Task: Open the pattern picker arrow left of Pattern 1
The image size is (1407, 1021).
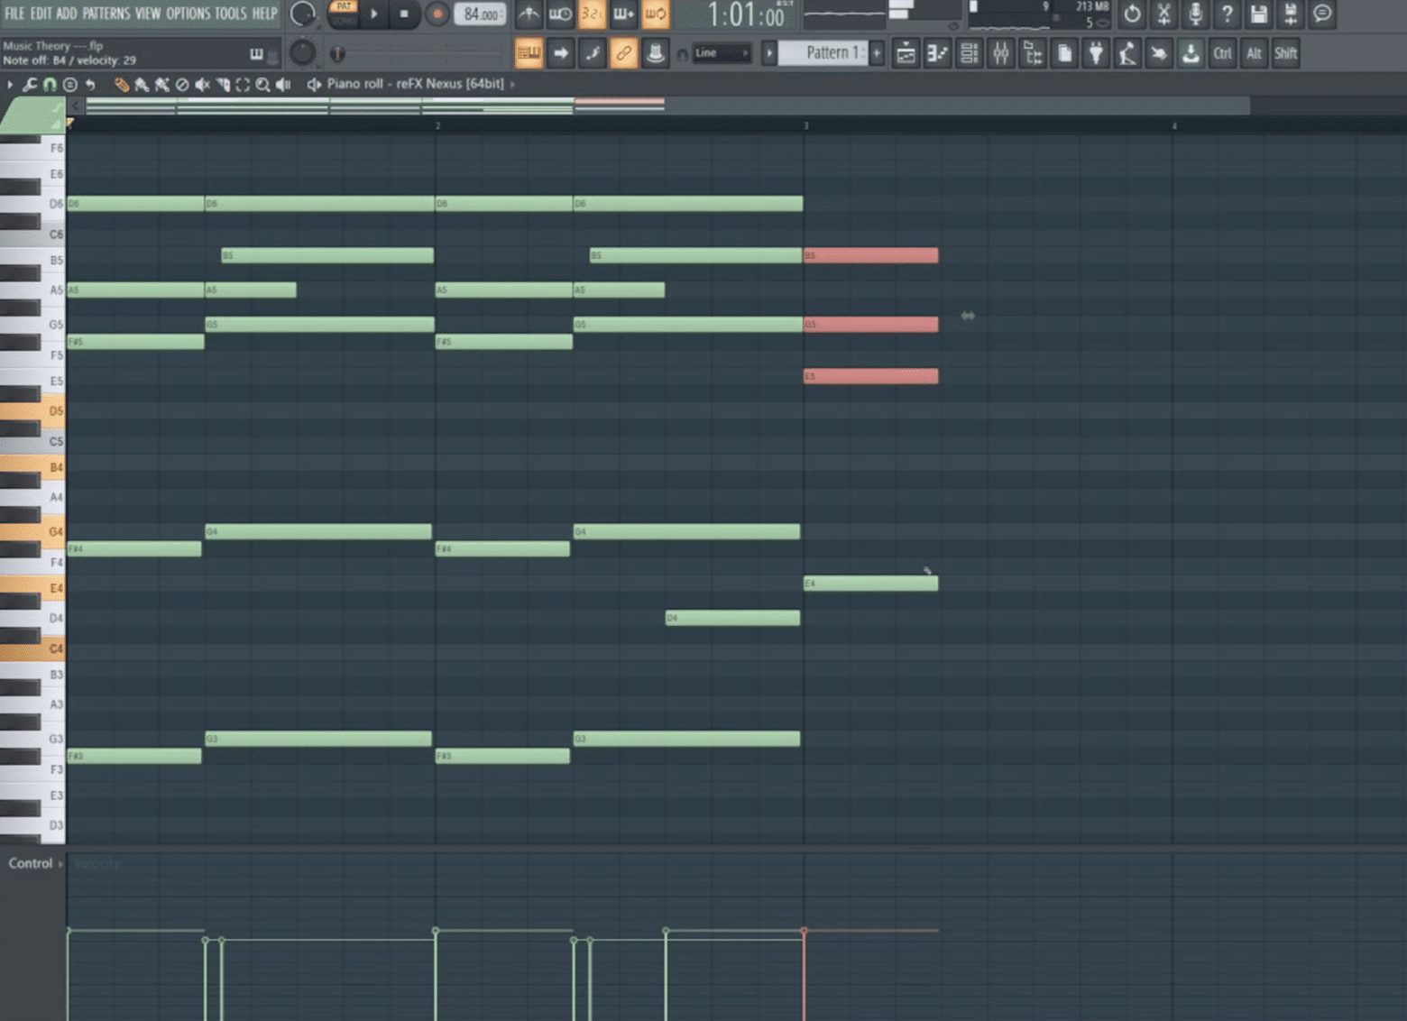Action: (769, 53)
